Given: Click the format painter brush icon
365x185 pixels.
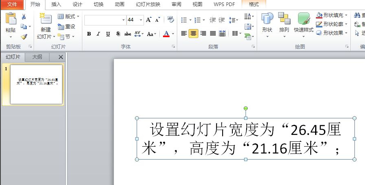Looking at the screenshot, I should 24,37.
